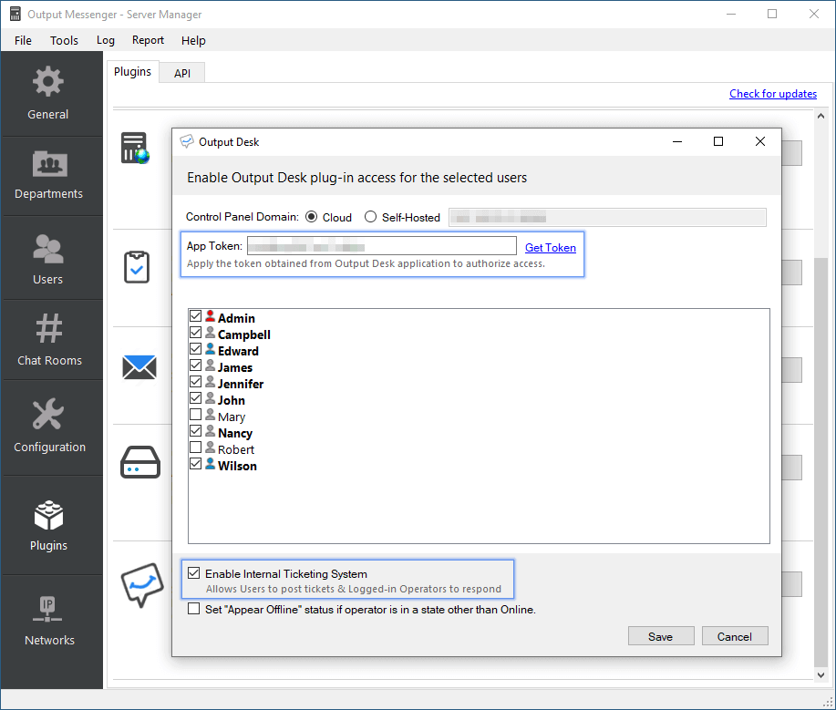
Task: Open the File menu
Action: point(23,40)
